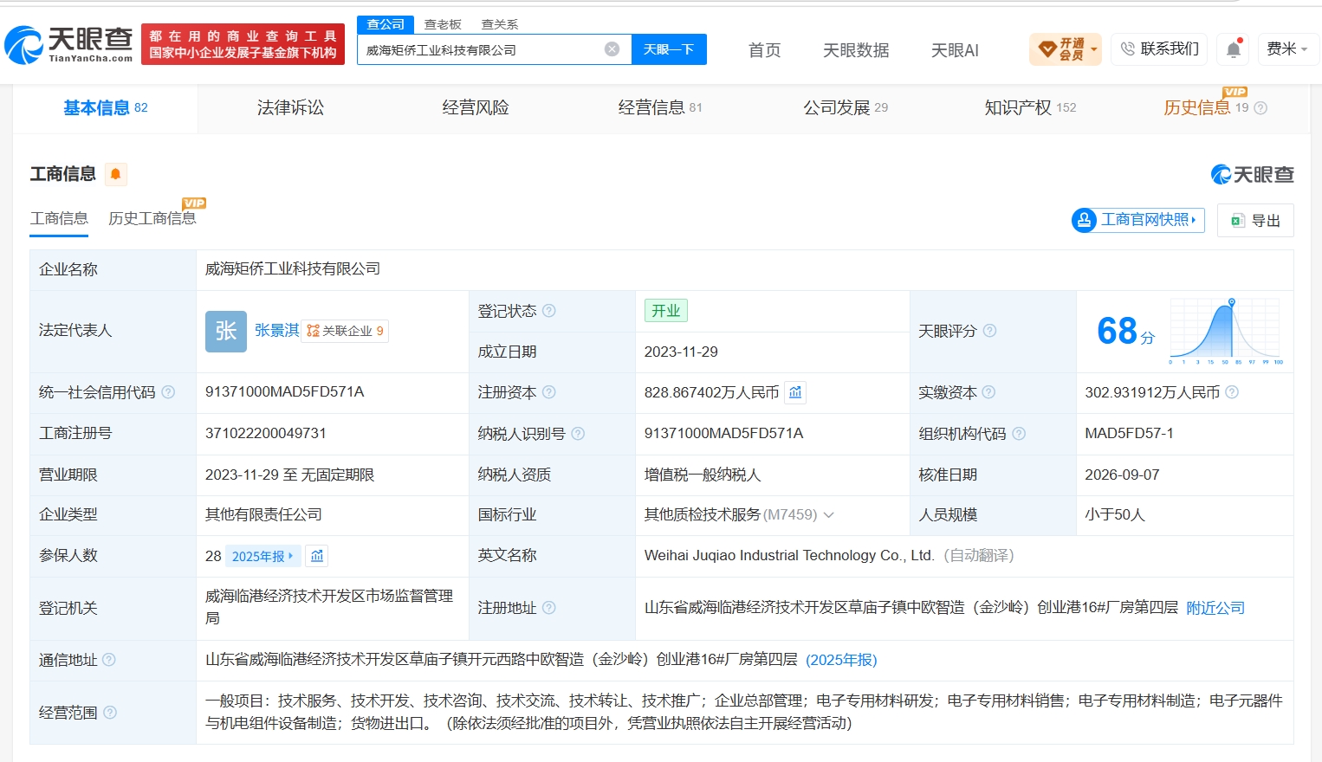Show help for 历史信息 tab
The height and width of the screenshot is (762, 1322).
tap(1260, 108)
